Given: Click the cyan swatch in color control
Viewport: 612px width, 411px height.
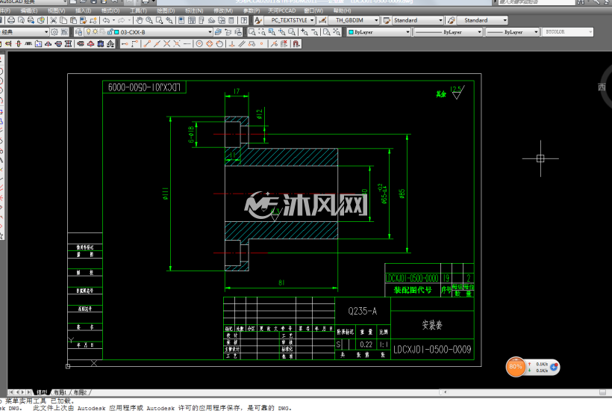Looking at the screenshot, I should (351, 32).
